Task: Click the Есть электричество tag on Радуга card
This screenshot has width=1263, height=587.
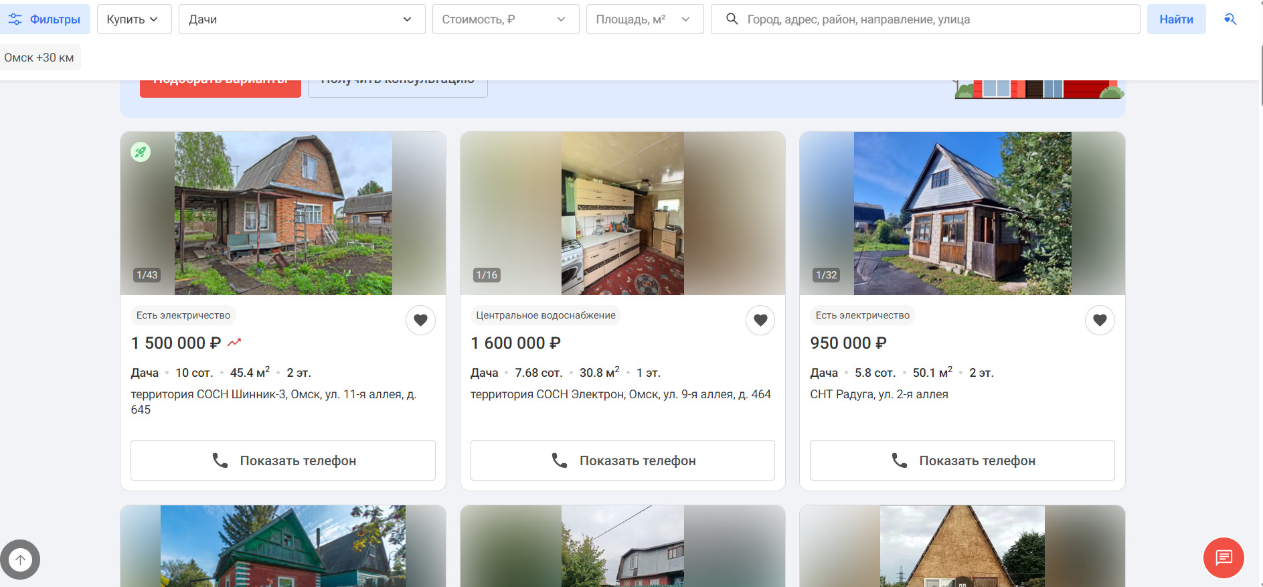Action: (863, 315)
